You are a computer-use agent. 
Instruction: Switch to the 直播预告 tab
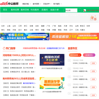click(x=89, y=55)
